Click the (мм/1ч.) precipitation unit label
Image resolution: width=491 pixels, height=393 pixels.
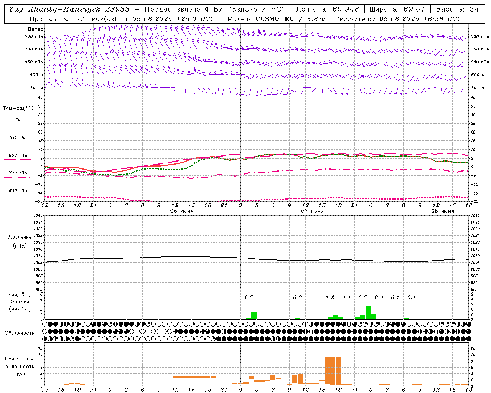pos(20,309)
